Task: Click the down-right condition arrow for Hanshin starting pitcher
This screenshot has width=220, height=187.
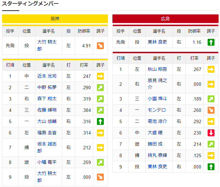Action: coord(100,46)
